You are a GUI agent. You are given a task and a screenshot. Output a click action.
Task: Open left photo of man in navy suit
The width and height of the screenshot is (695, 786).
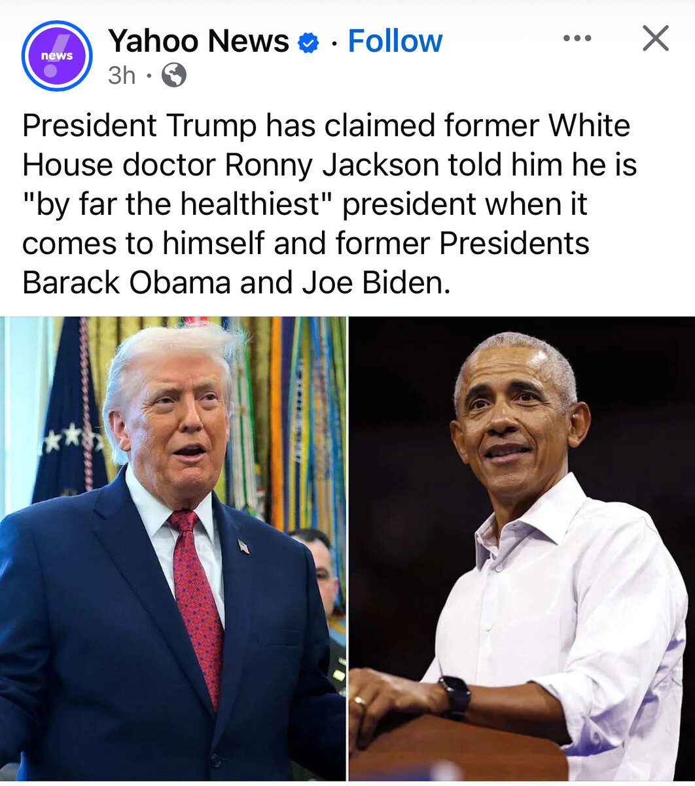click(173, 548)
